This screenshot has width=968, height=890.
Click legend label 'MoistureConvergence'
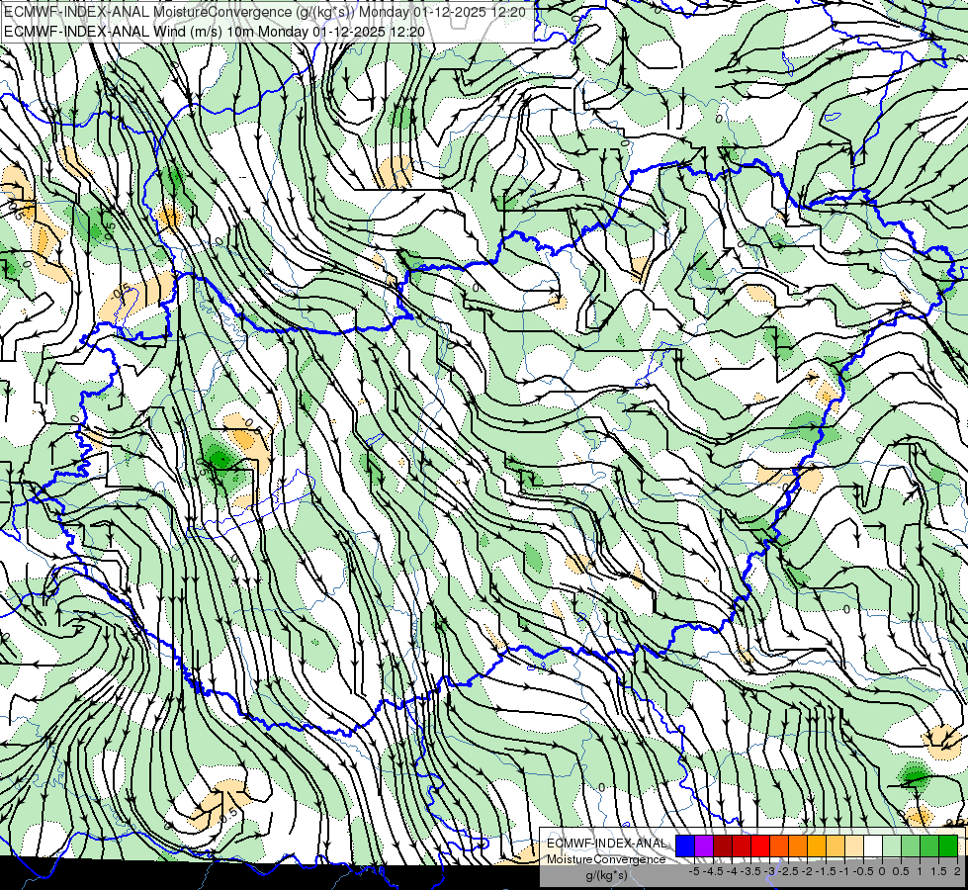(x=606, y=859)
